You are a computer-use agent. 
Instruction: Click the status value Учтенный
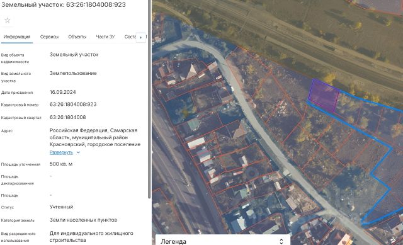click(x=62, y=207)
